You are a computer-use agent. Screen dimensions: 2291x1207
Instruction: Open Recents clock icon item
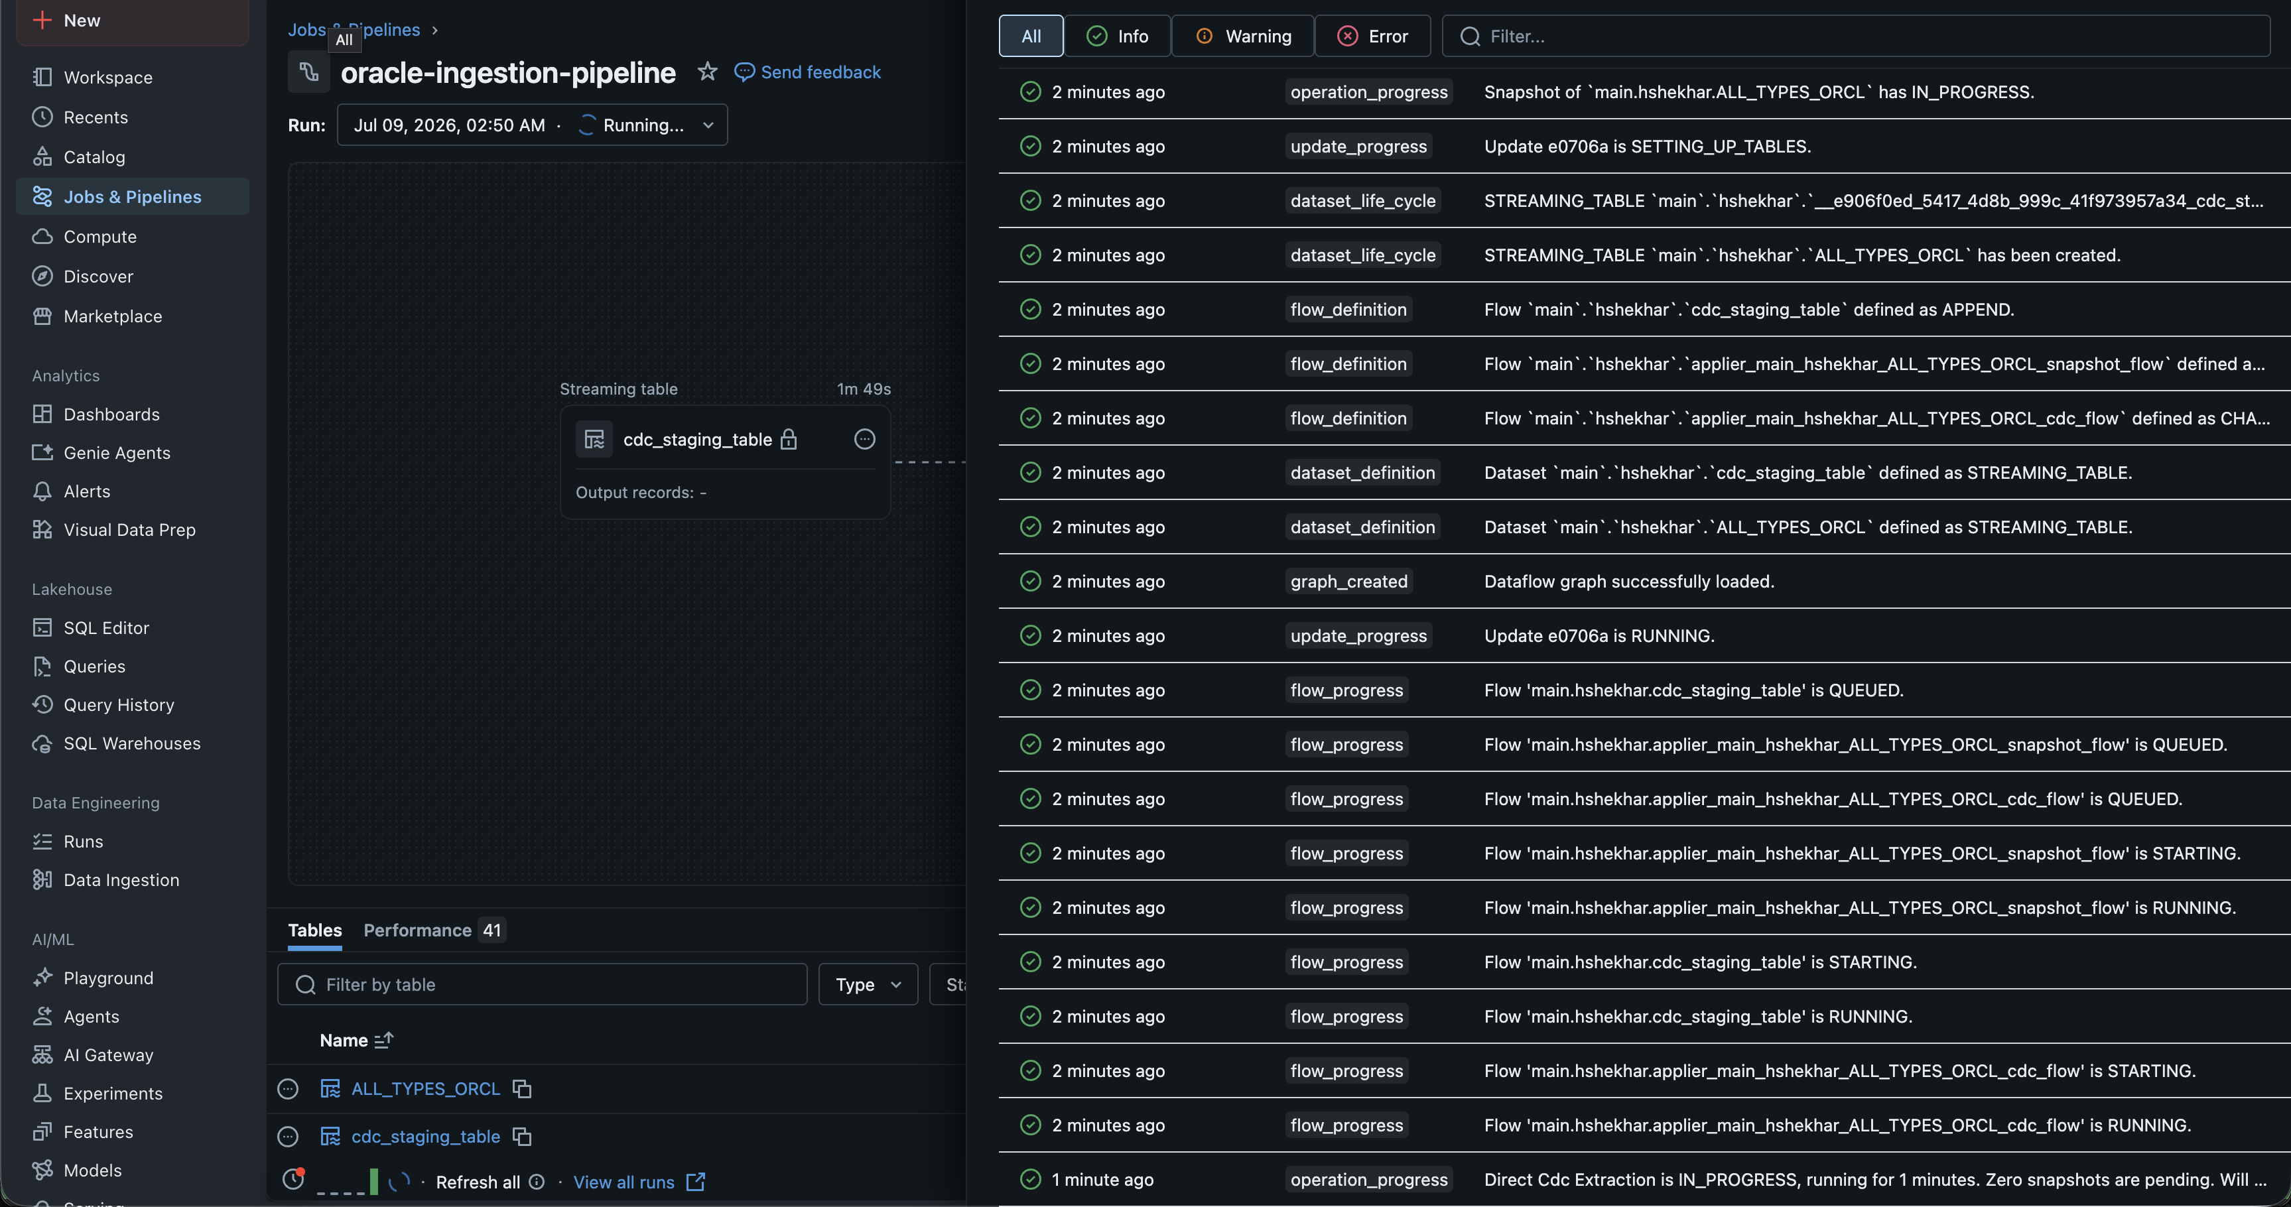point(131,117)
